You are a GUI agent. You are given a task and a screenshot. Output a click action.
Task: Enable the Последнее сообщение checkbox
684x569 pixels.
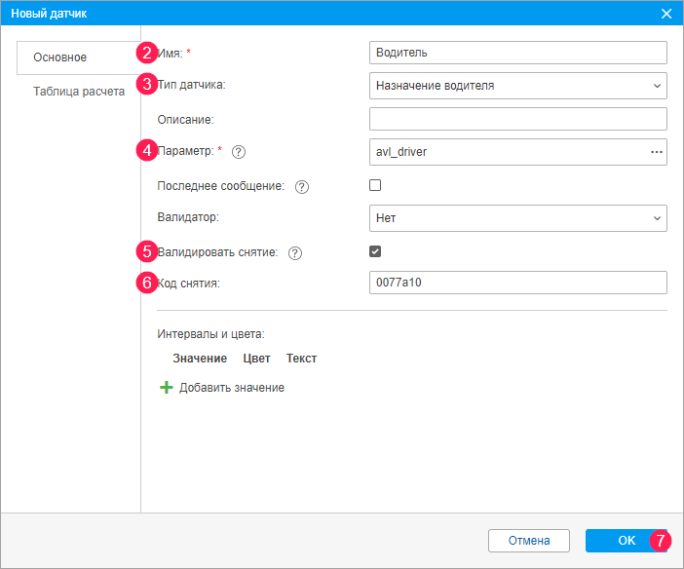tap(375, 185)
